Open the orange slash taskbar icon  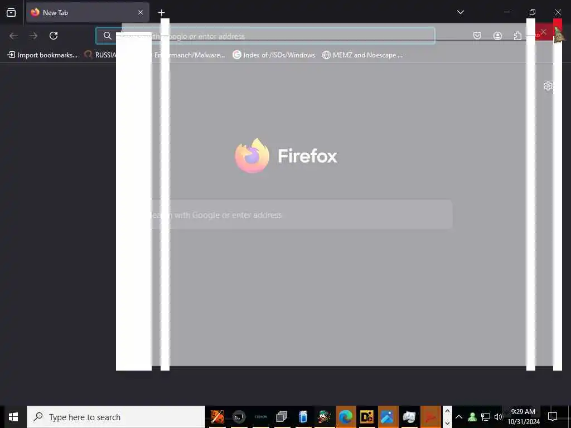[217, 417]
